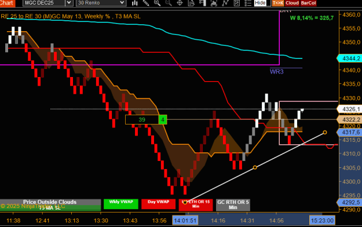Select the white 4326,1 current price marker

click(x=349, y=109)
